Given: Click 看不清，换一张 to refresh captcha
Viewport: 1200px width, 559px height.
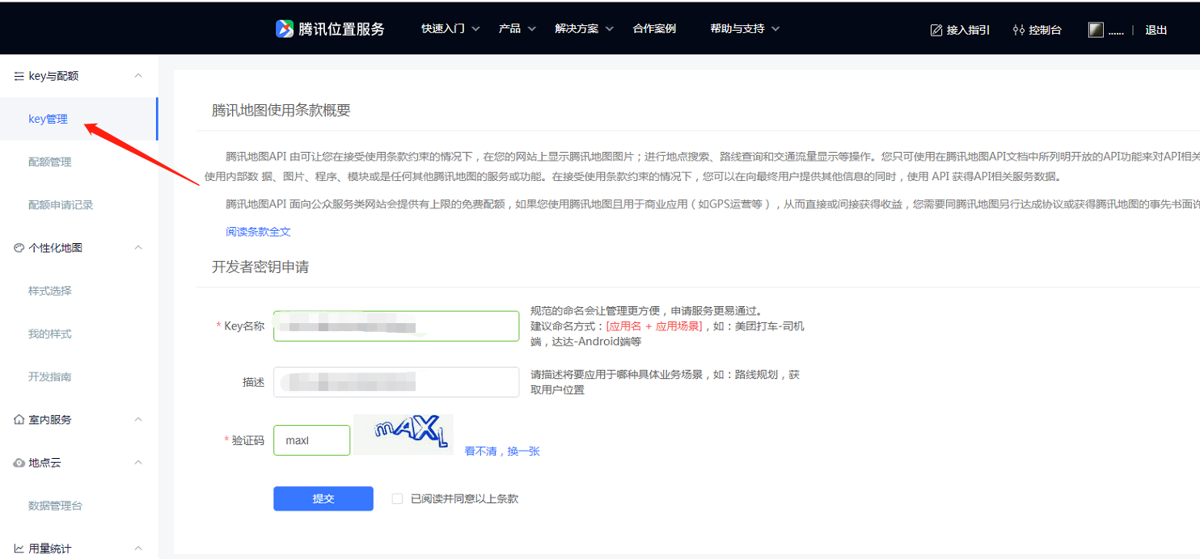Looking at the screenshot, I should coord(502,452).
